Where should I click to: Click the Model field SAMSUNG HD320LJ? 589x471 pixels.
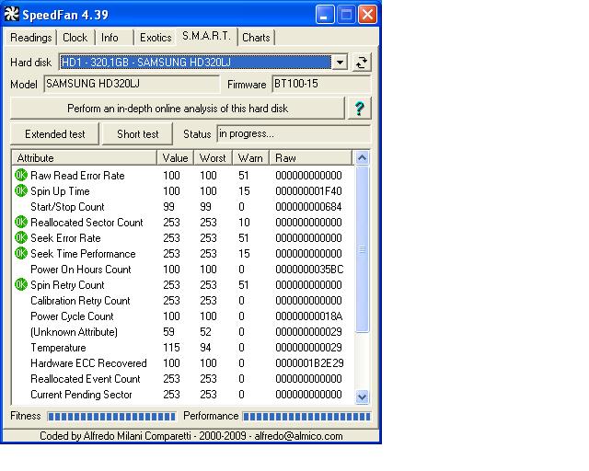coord(132,84)
